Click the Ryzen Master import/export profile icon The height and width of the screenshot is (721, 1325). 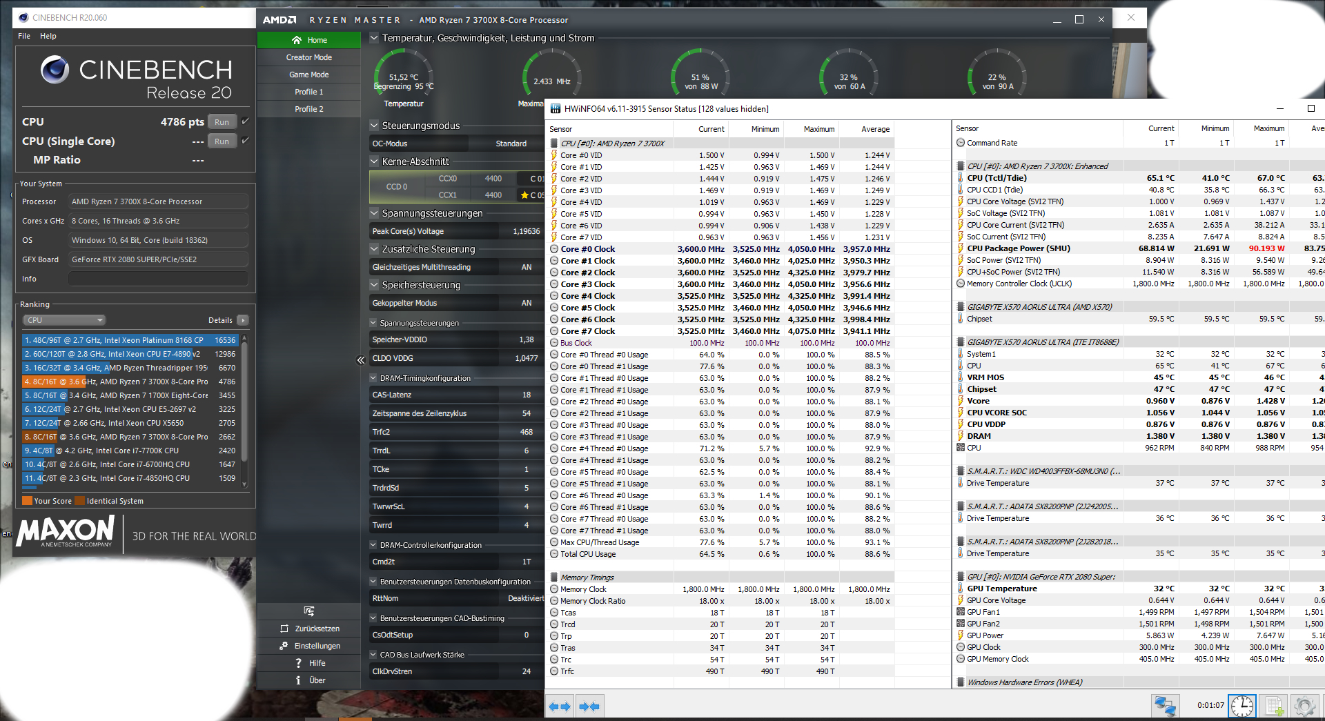pyautogui.click(x=308, y=611)
